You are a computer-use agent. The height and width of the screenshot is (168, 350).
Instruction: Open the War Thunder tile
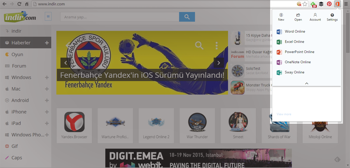pyautogui.click(x=197, y=125)
